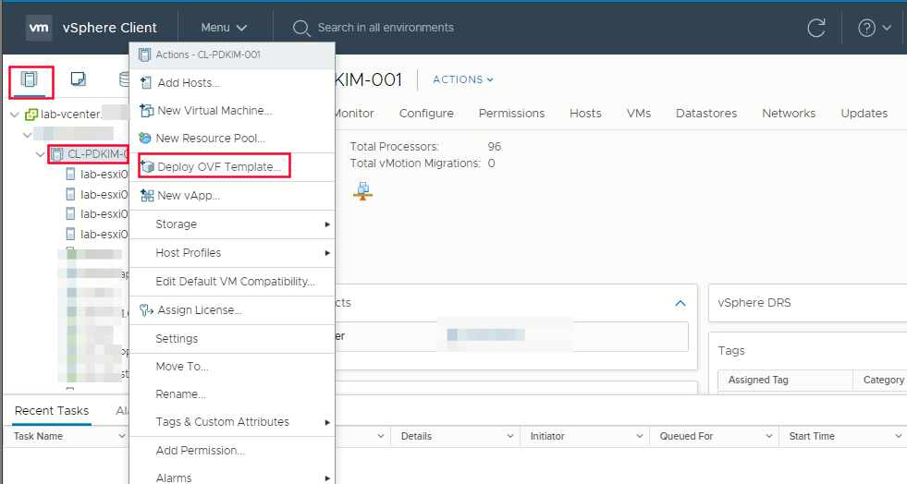Click the refresh icon in top bar
This screenshot has height=484, width=907.
pyautogui.click(x=816, y=28)
